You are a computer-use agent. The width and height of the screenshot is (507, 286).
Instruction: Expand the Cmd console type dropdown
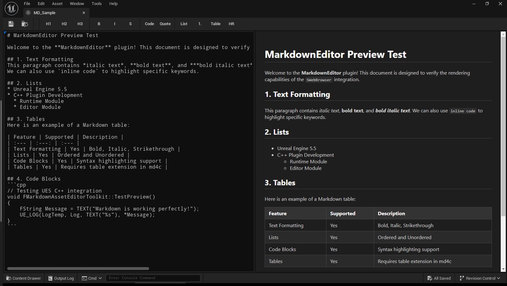tap(92, 278)
